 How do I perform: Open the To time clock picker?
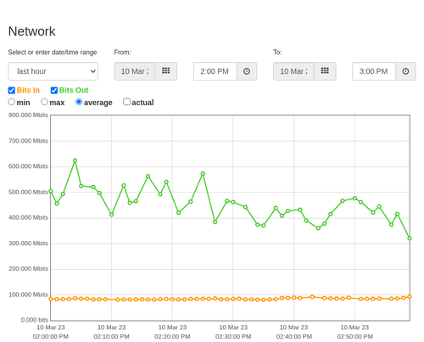coord(405,71)
